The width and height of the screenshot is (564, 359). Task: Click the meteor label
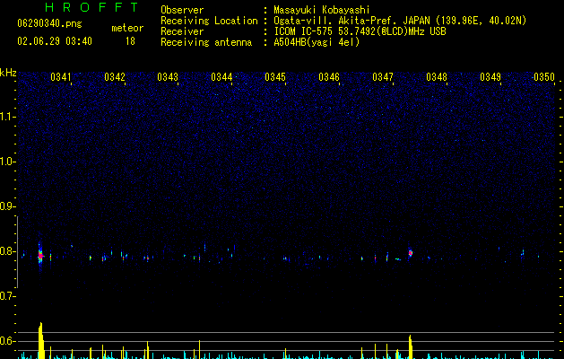pyautogui.click(x=127, y=28)
